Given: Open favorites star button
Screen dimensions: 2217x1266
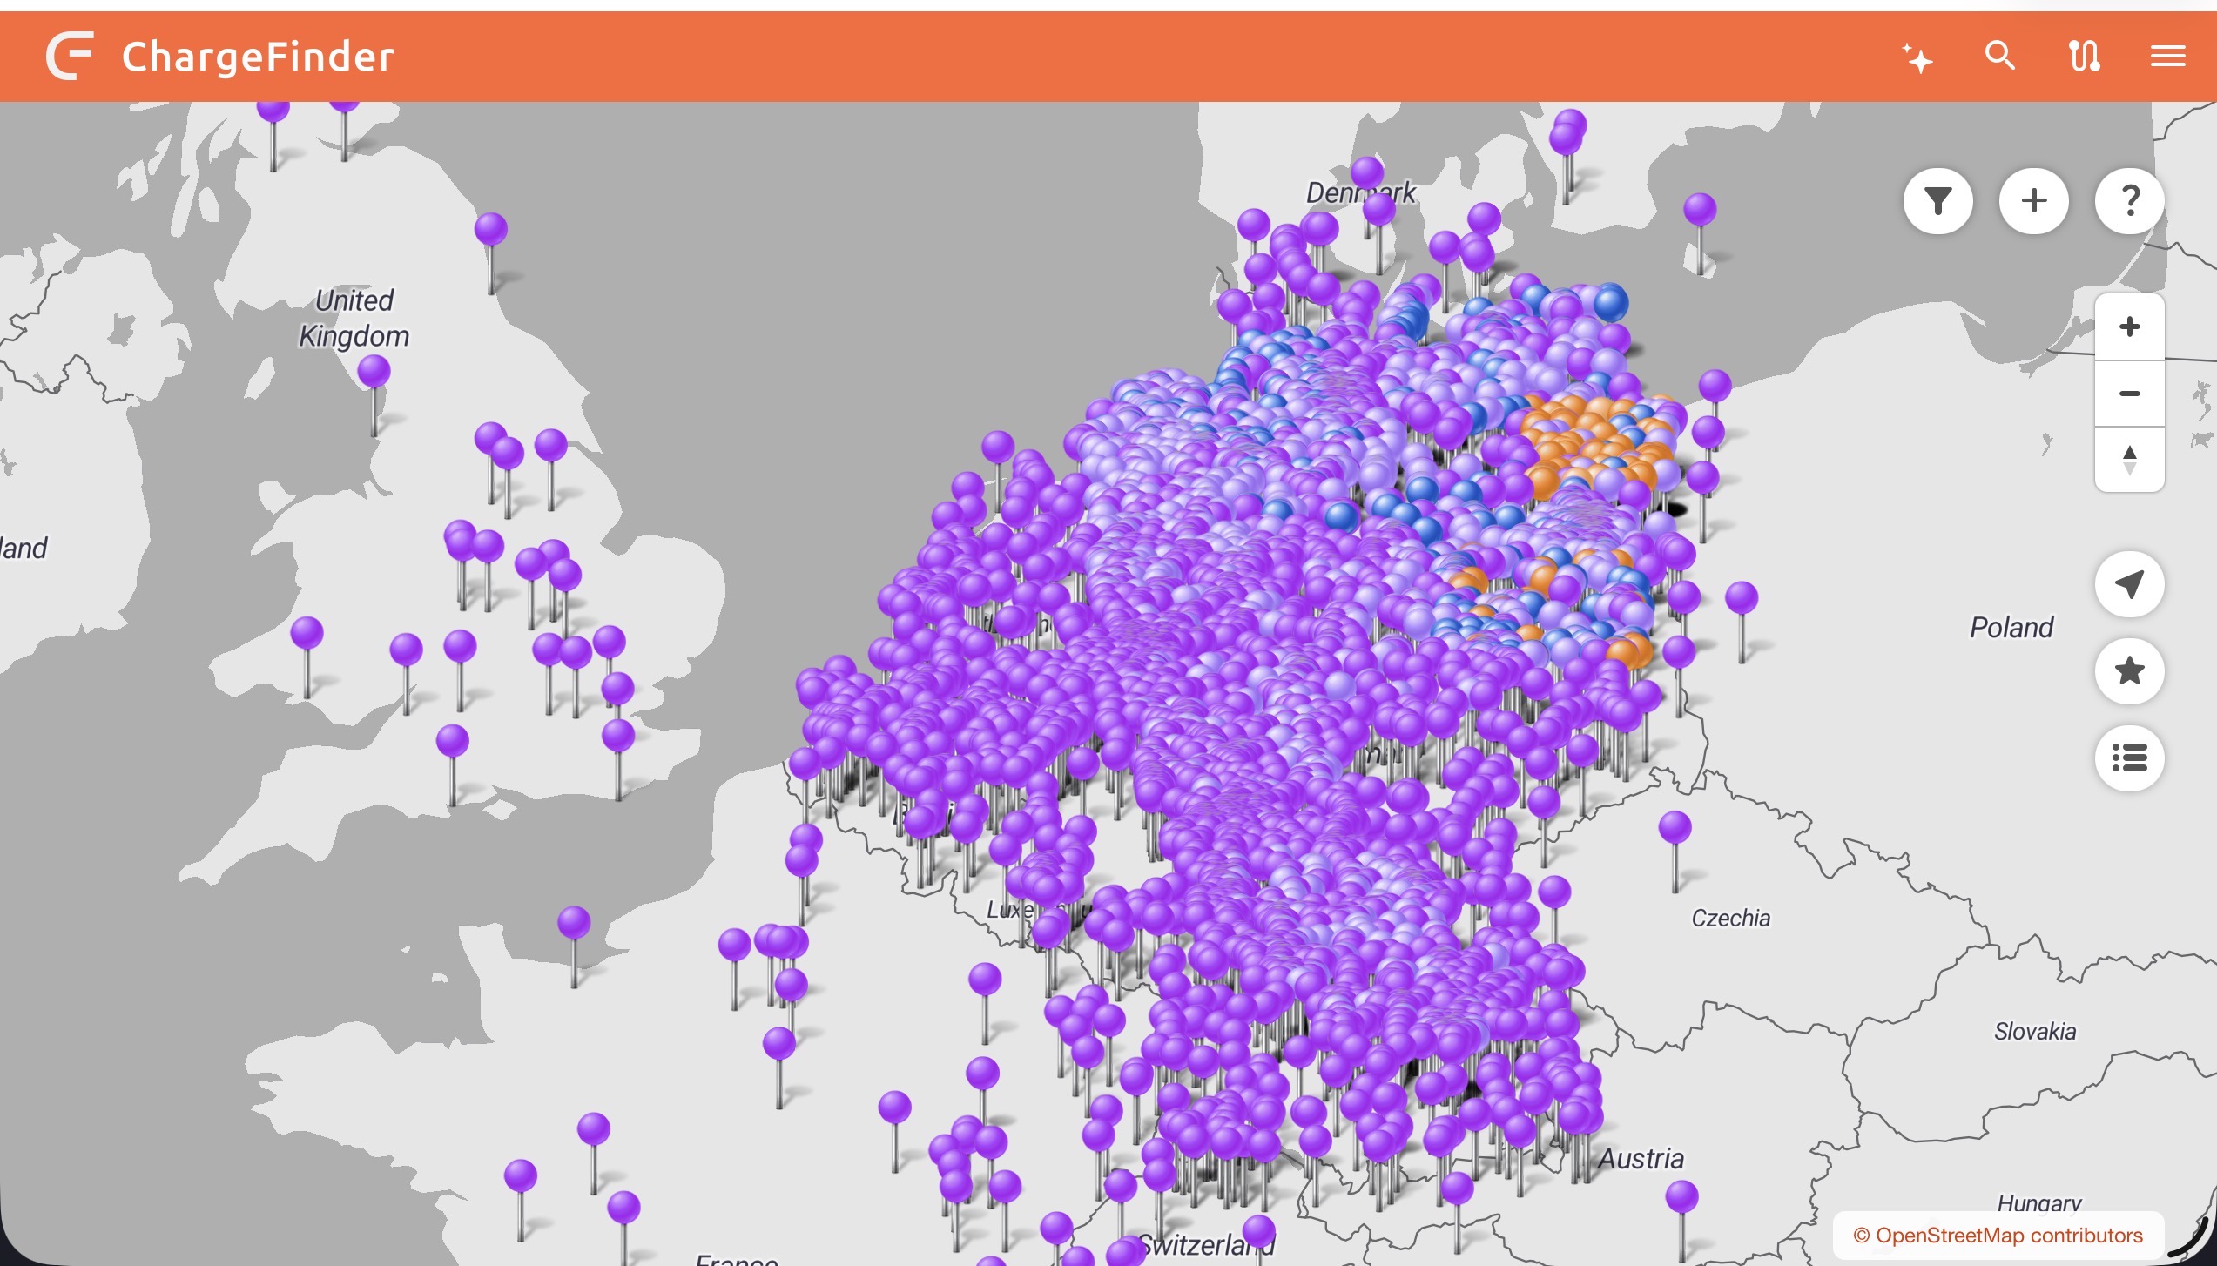Looking at the screenshot, I should [2129, 670].
